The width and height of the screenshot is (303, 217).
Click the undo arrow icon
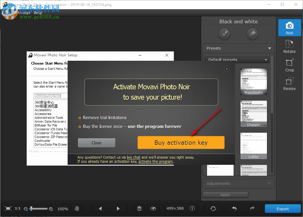[x=234, y=208]
